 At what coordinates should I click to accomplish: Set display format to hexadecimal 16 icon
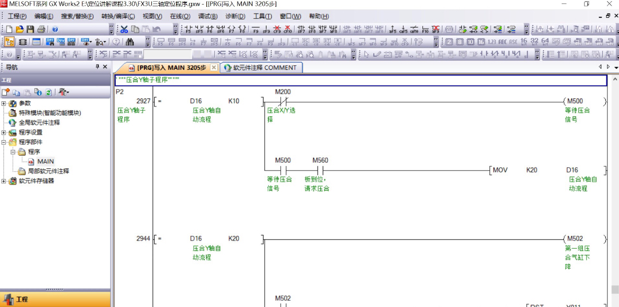point(481,42)
